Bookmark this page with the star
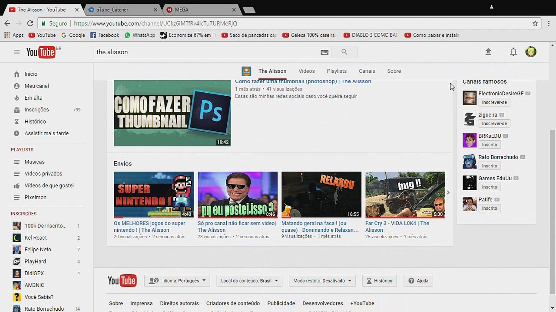The image size is (556, 312). [x=535, y=23]
